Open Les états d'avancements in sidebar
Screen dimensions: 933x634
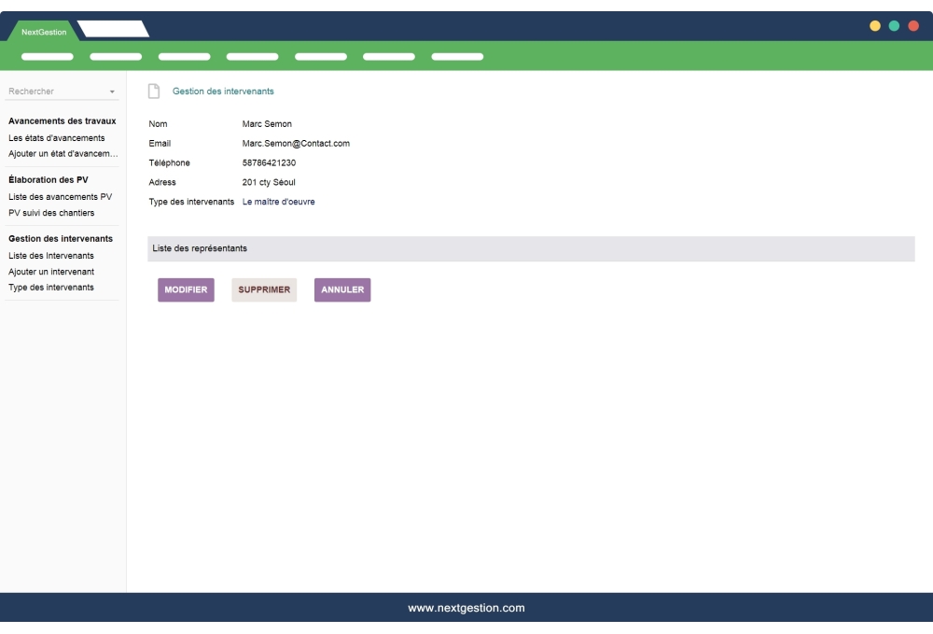pos(56,138)
